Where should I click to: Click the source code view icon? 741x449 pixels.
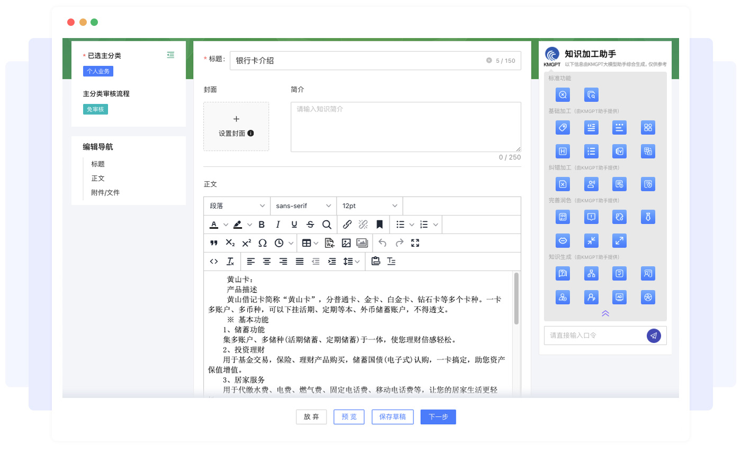coord(214,261)
